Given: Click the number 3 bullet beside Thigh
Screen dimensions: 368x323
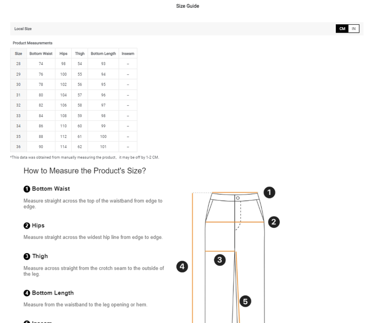Looking at the screenshot, I should [27, 256].
